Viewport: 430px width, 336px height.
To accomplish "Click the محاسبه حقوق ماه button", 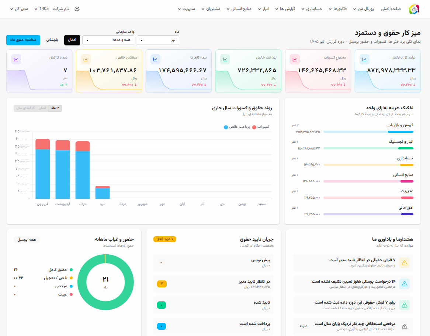I will tap(23, 40).
